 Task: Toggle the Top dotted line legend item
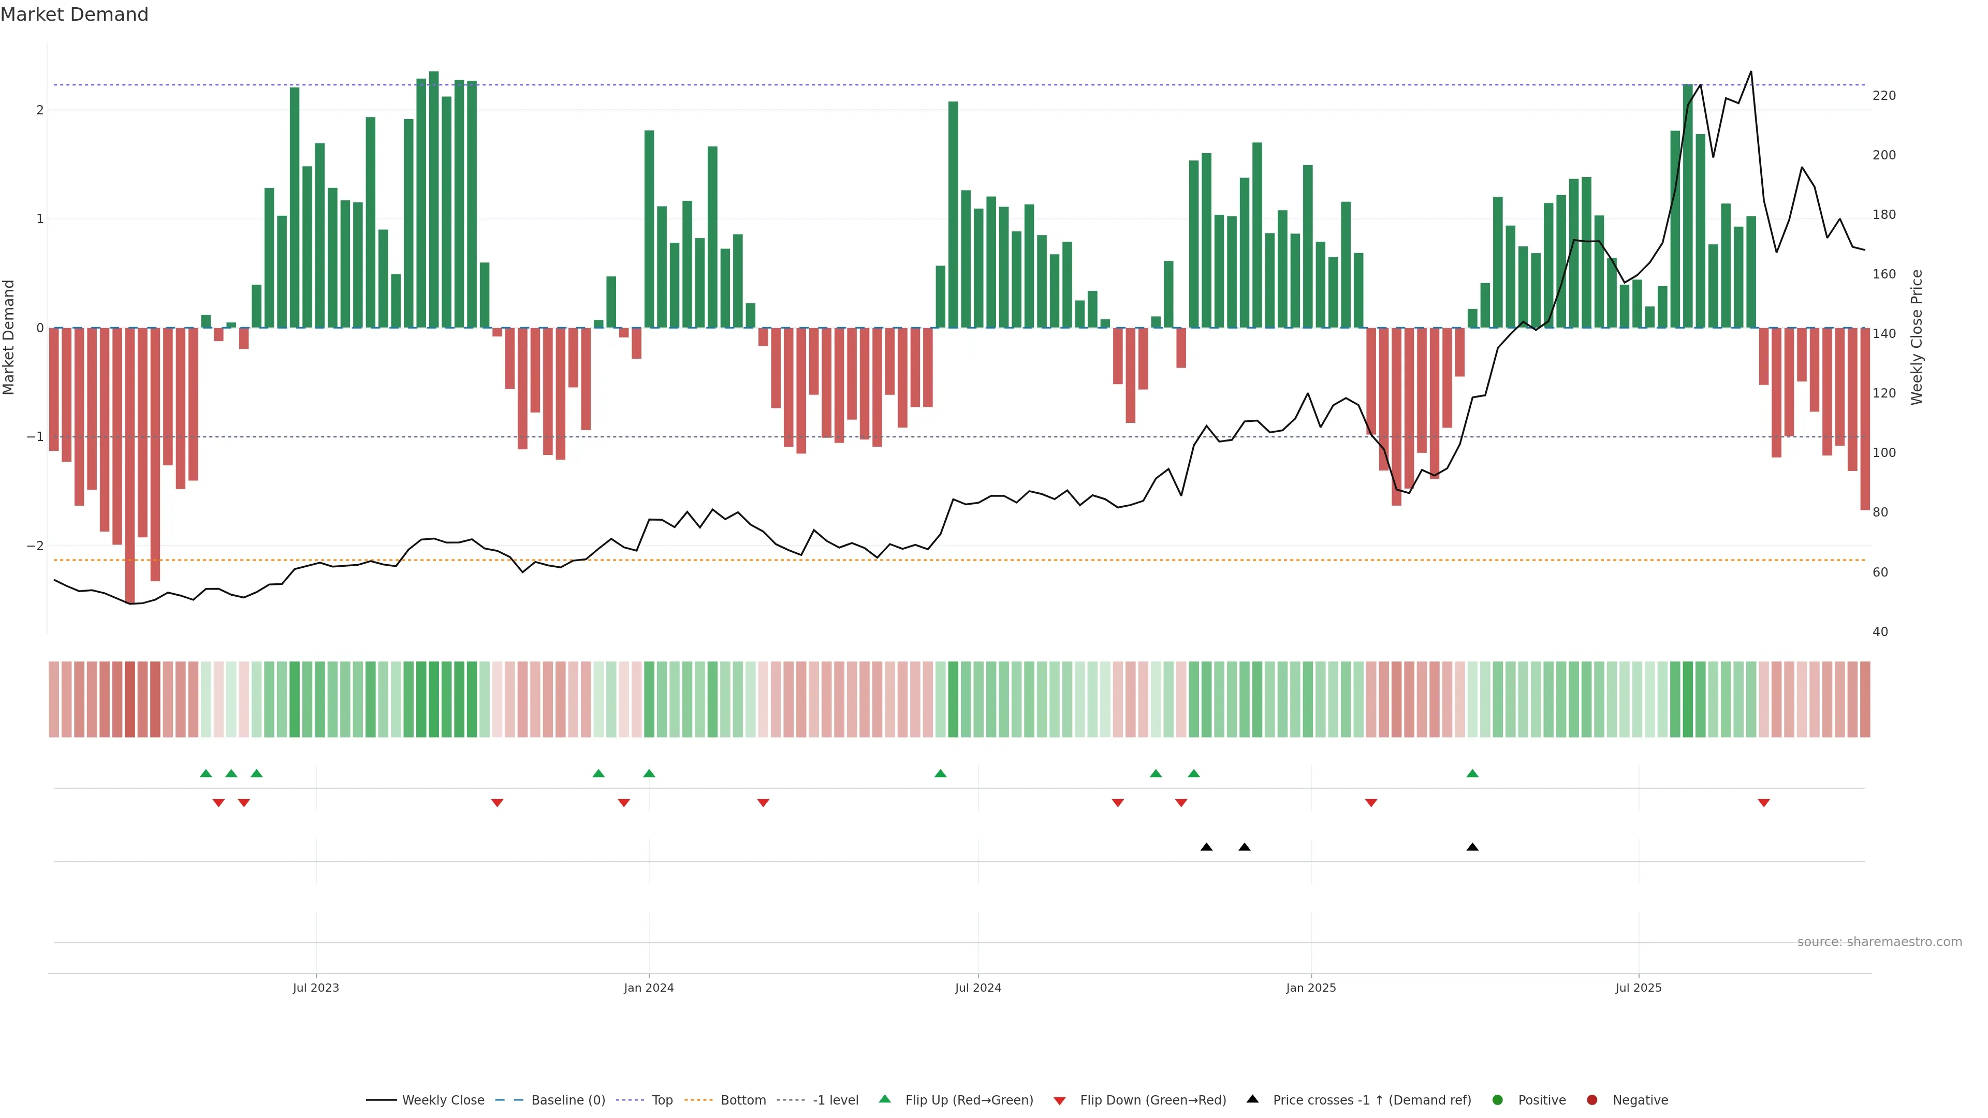click(662, 1100)
